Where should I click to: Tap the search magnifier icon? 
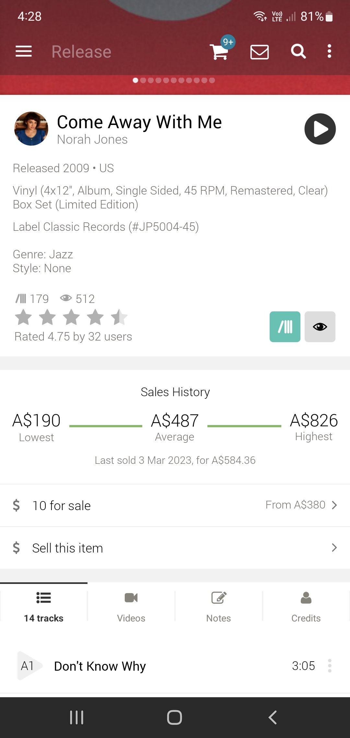[298, 51]
